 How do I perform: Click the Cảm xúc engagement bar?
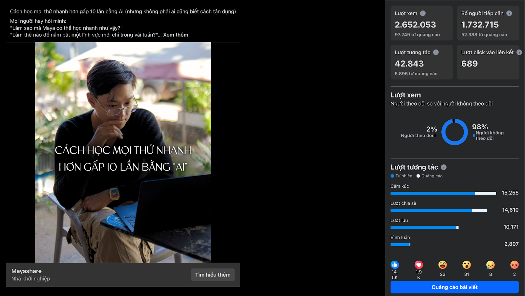[x=443, y=193]
